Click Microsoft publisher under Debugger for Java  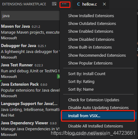[9, 57]
